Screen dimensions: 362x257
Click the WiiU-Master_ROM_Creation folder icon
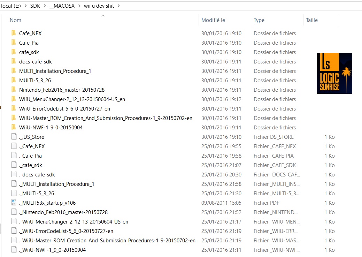[x=14, y=118]
